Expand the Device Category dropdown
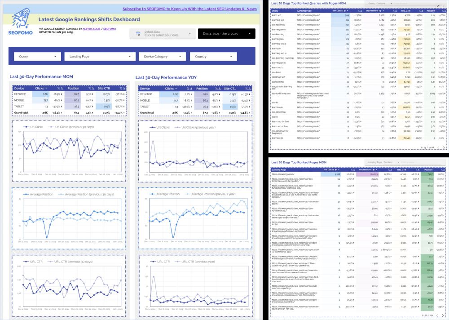449x320 pixels. click(163, 57)
